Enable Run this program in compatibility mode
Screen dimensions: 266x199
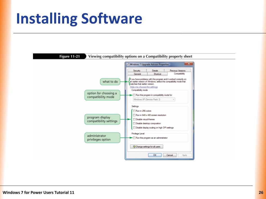click(134, 95)
